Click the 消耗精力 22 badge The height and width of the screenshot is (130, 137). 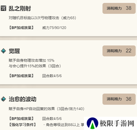point(119,51)
